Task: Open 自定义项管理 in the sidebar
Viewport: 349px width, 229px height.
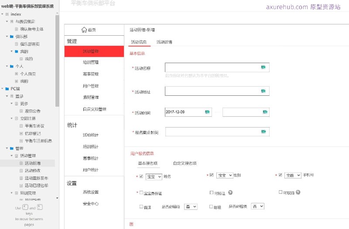Action: tap(95, 109)
